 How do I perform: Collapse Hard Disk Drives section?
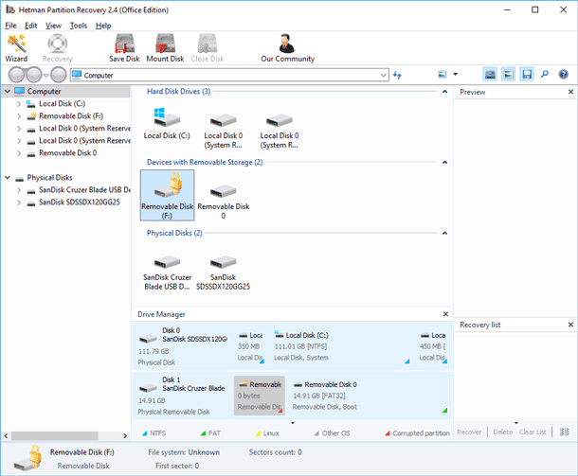coord(445,91)
